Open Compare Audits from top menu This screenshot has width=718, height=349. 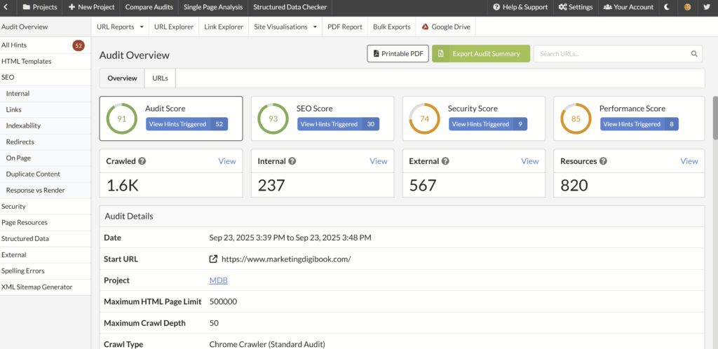(x=149, y=7)
